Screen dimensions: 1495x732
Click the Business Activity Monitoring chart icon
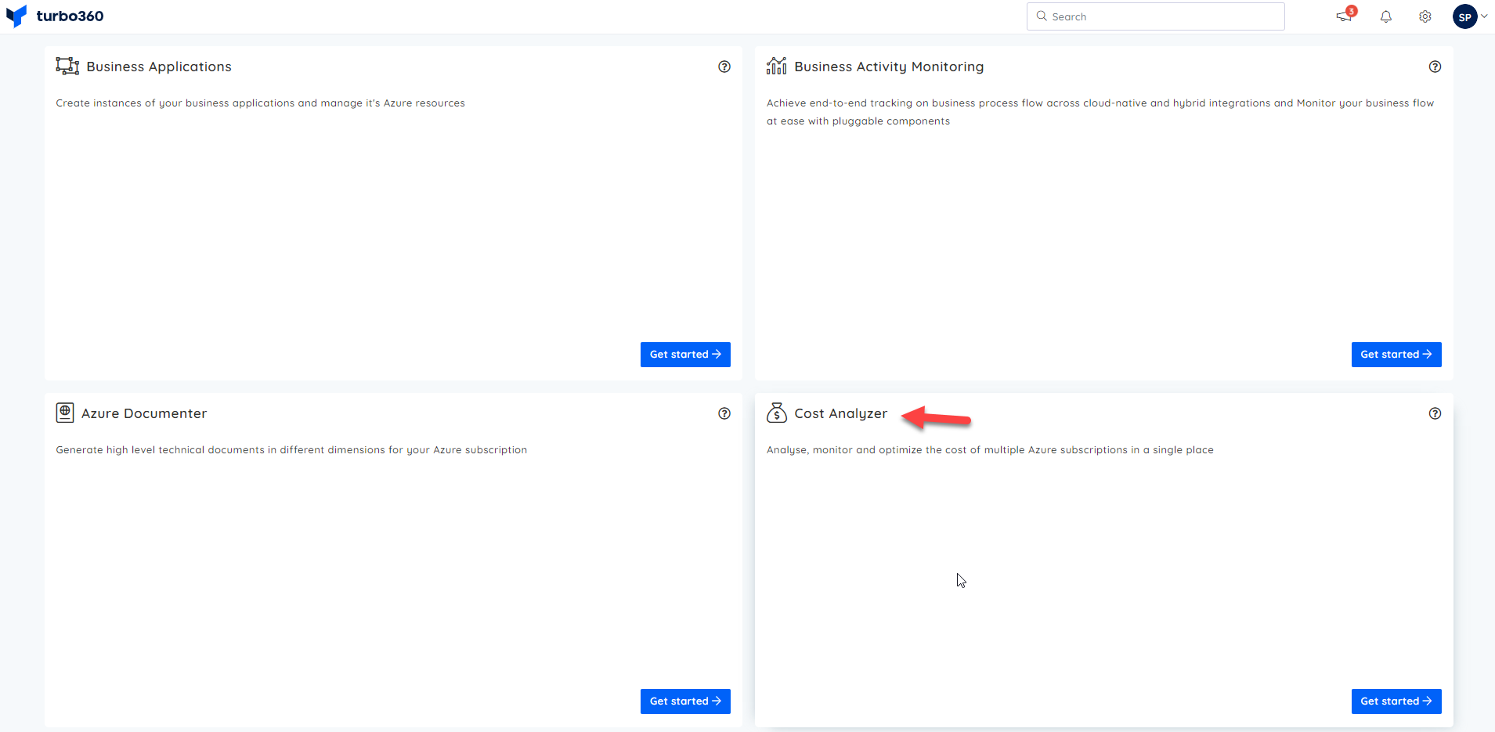coord(776,67)
